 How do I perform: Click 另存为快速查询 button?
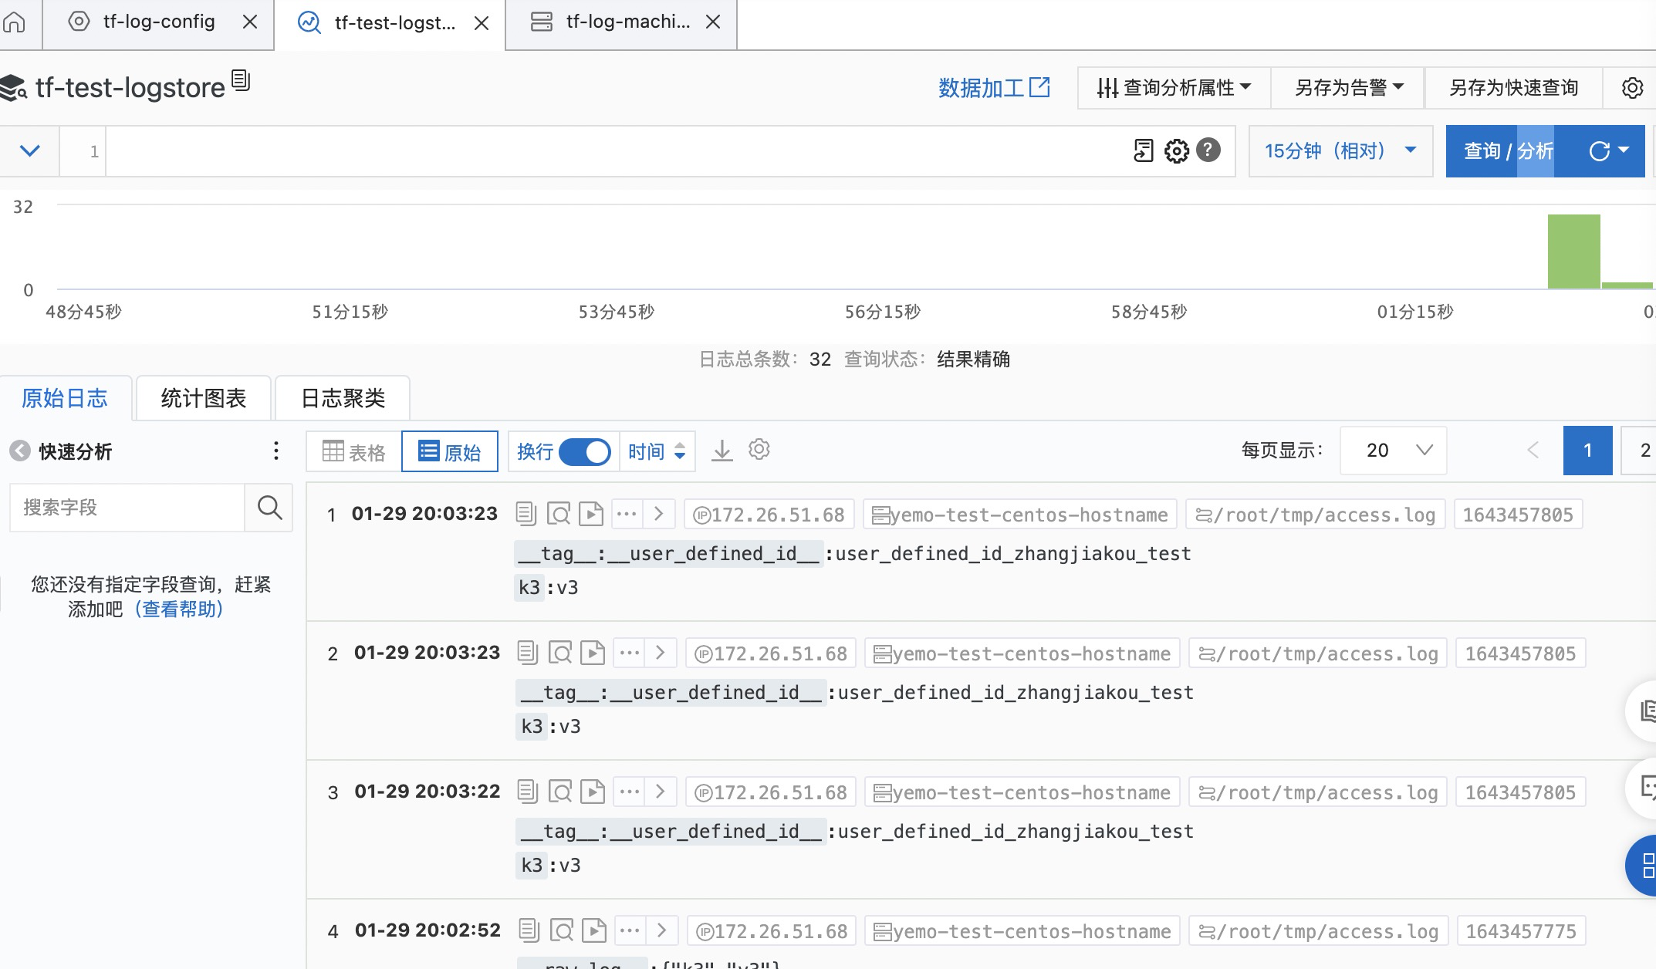coord(1513,88)
